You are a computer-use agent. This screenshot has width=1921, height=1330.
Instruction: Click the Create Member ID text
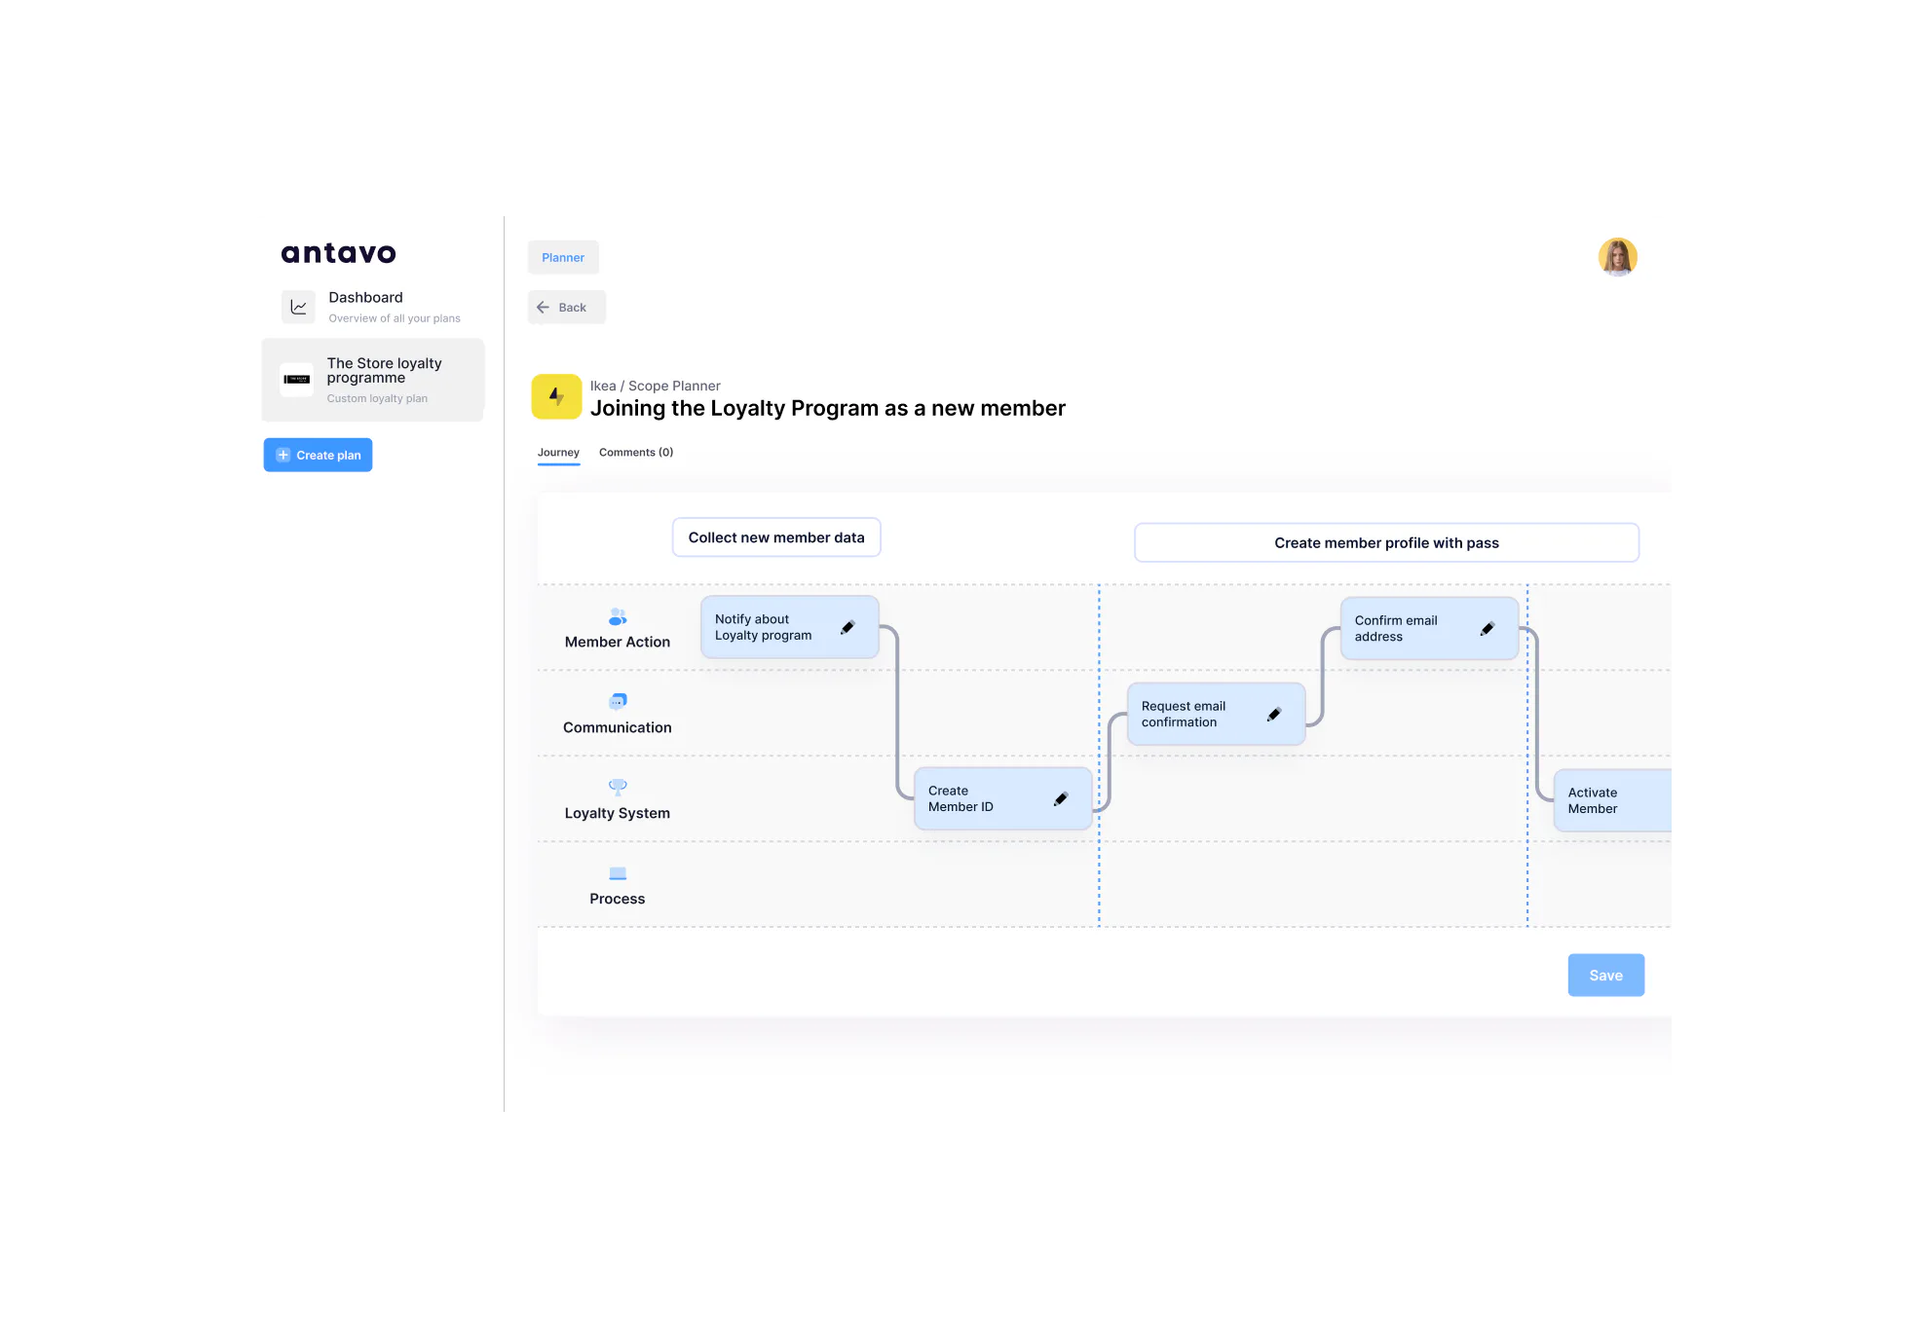[x=960, y=798]
